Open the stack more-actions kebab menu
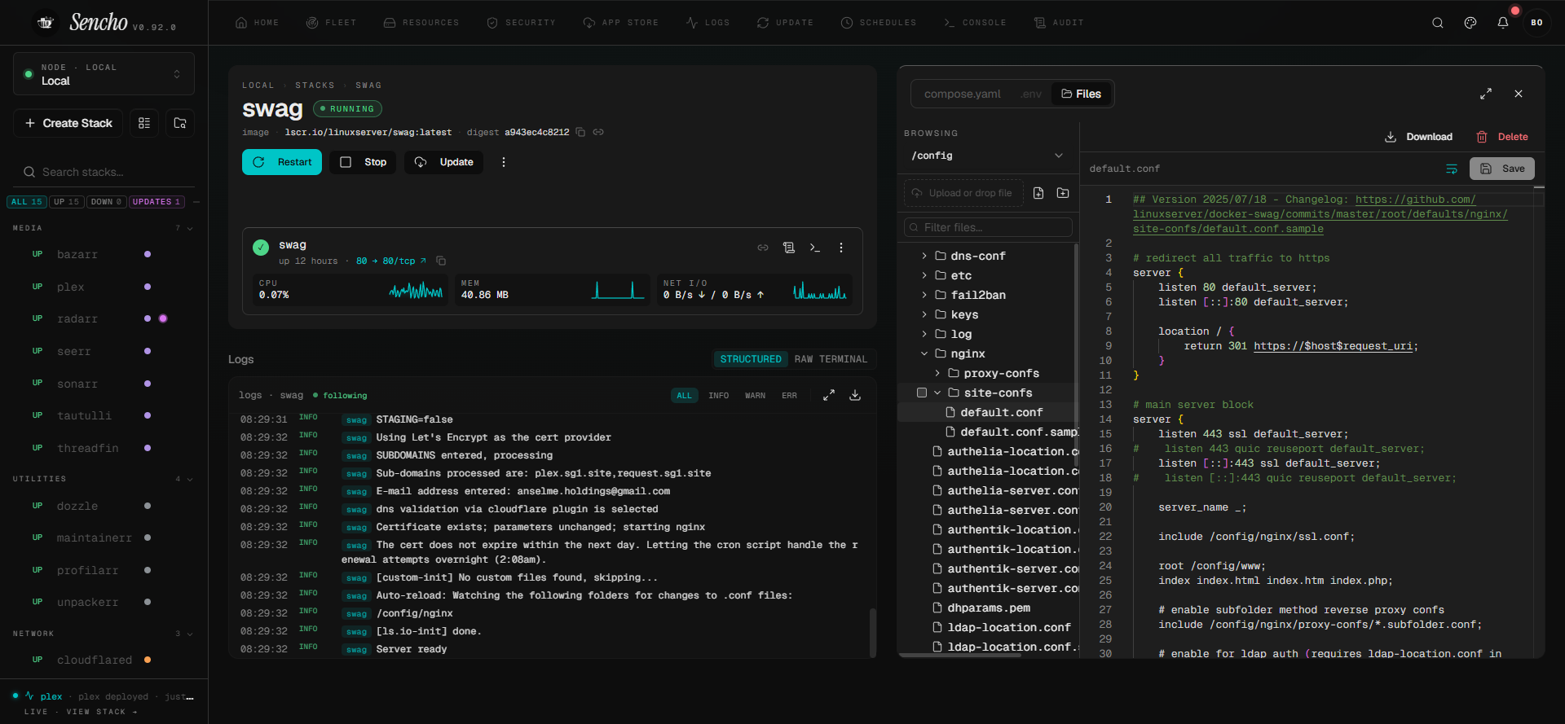Viewport: 1565px width, 724px height. [504, 162]
